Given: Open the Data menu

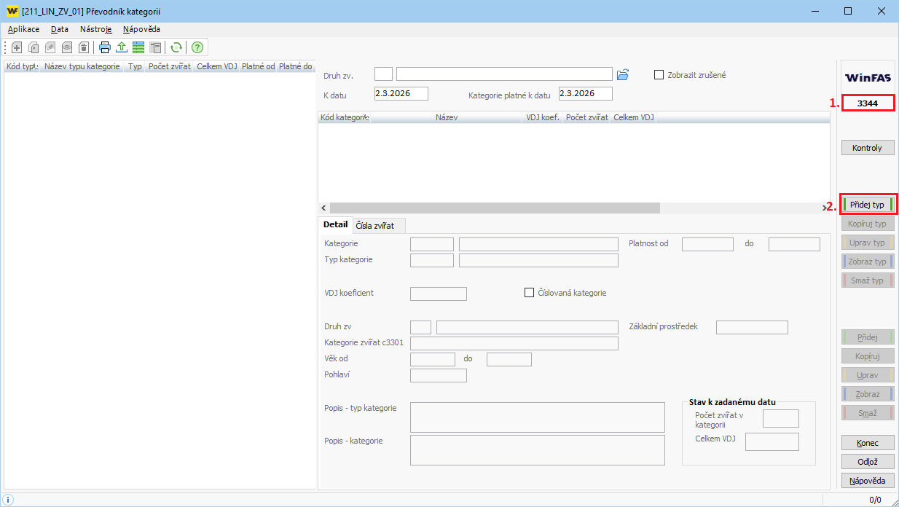Looking at the screenshot, I should coord(60,29).
